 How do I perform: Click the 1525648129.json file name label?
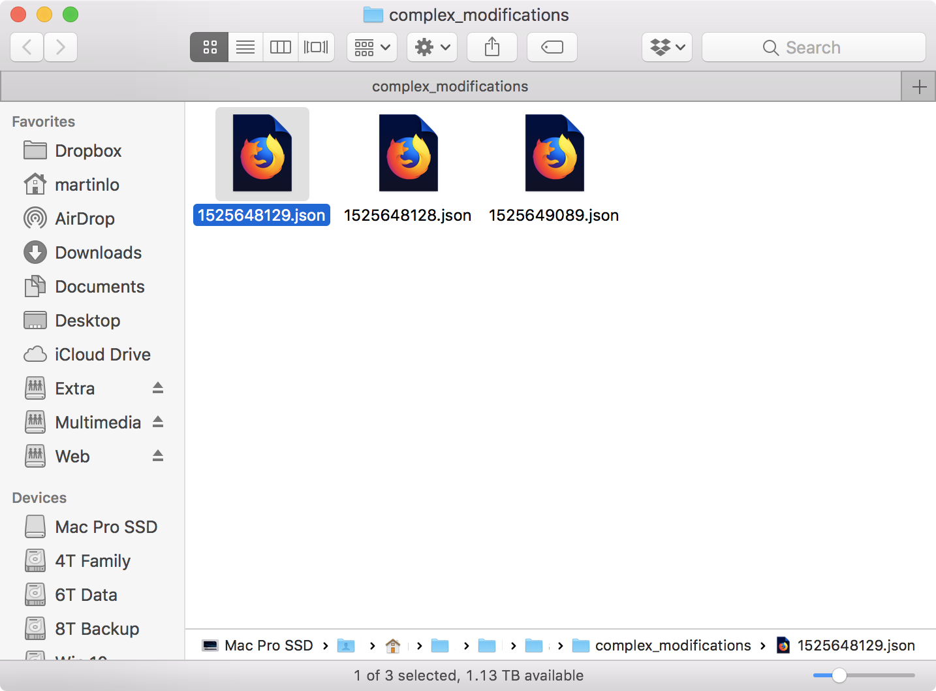click(x=262, y=216)
